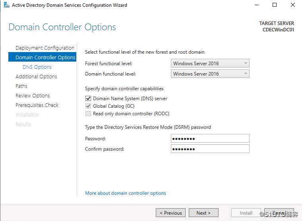Close the wizard window
The height and width of the screenshot is (221, 302).
[x=293, y=5]
